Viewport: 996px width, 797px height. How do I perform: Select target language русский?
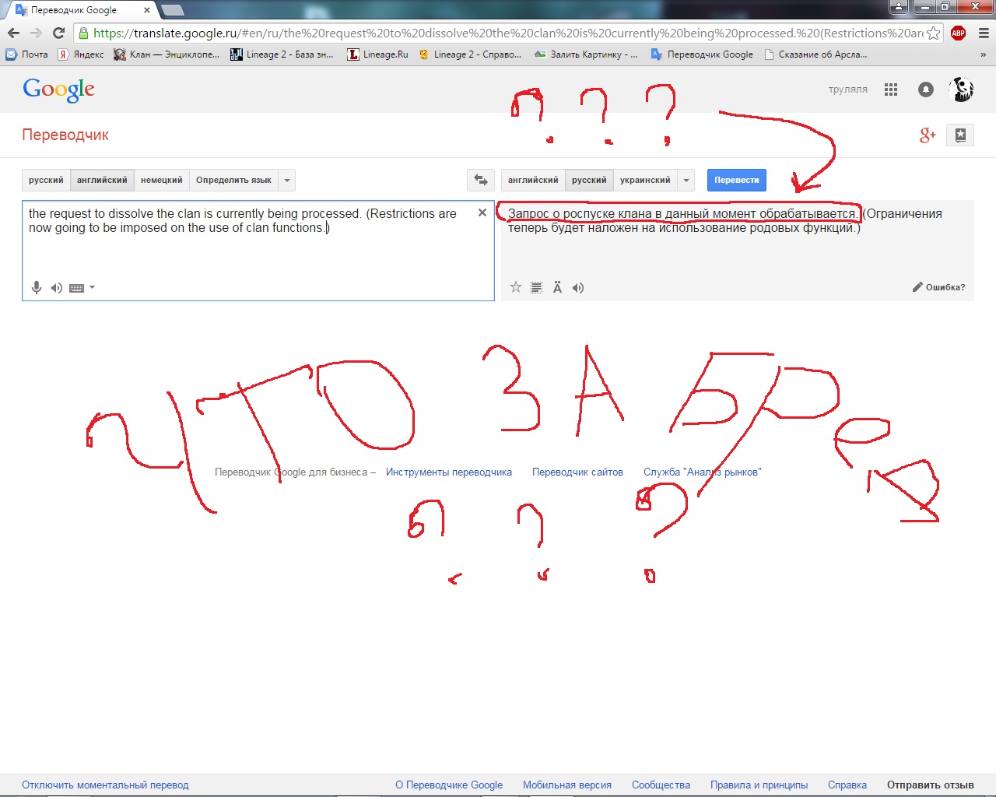589,180
